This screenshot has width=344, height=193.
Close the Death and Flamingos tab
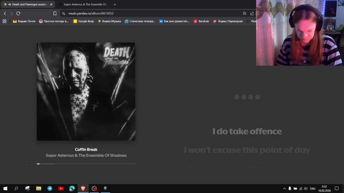point(51,4)
